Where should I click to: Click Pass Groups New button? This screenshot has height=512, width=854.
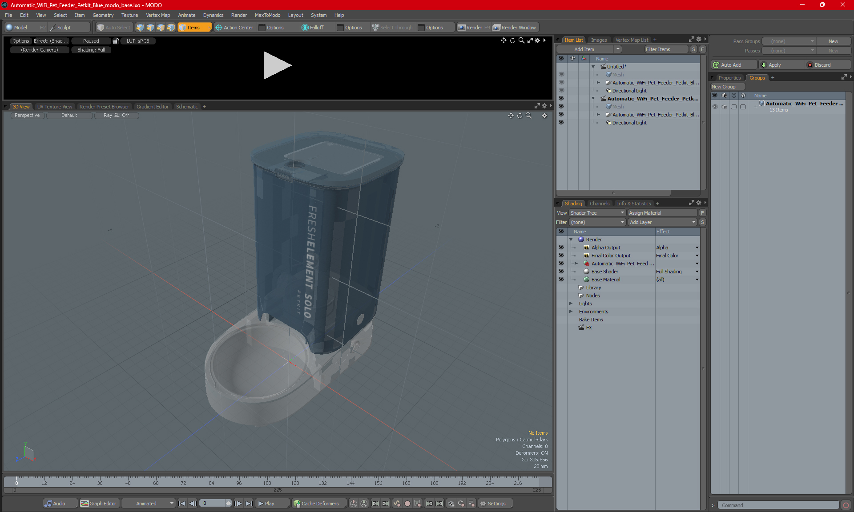click(833, 41)
